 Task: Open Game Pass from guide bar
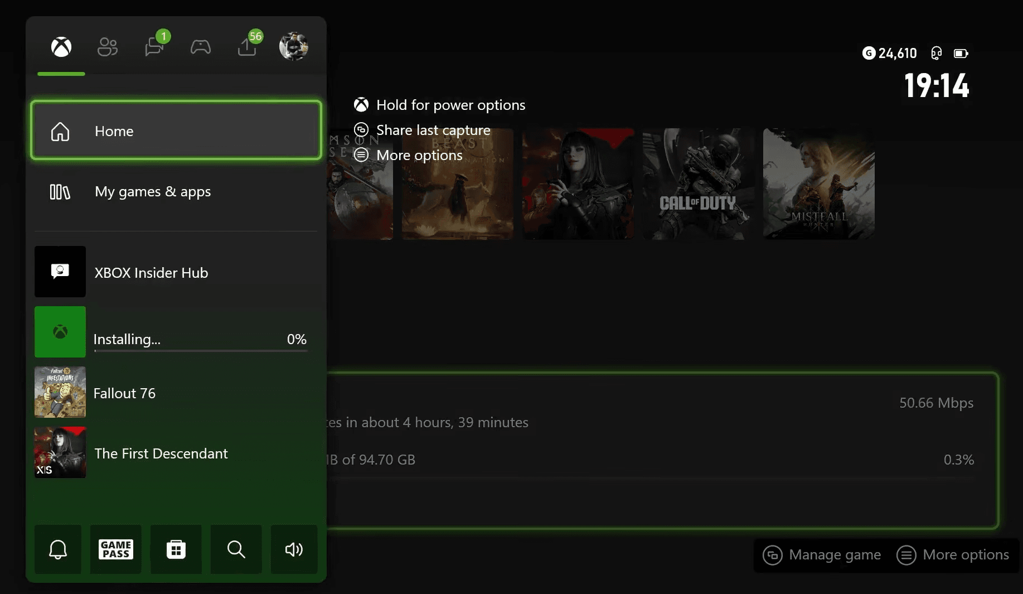click(x=116, y=549)
